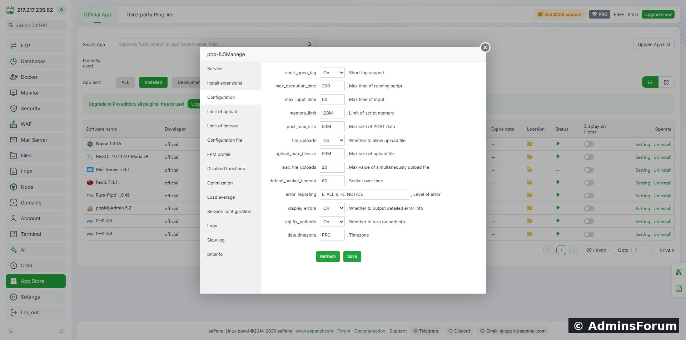Switch to grid view icon

pos(666,82)
